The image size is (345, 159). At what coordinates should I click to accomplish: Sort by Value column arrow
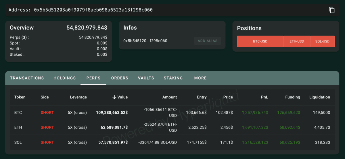point(114,97)
